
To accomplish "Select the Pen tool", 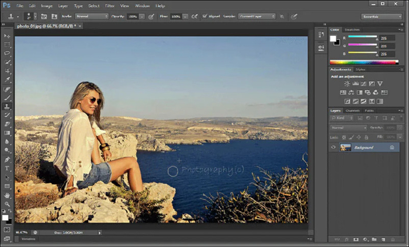I will click(7, 159).
